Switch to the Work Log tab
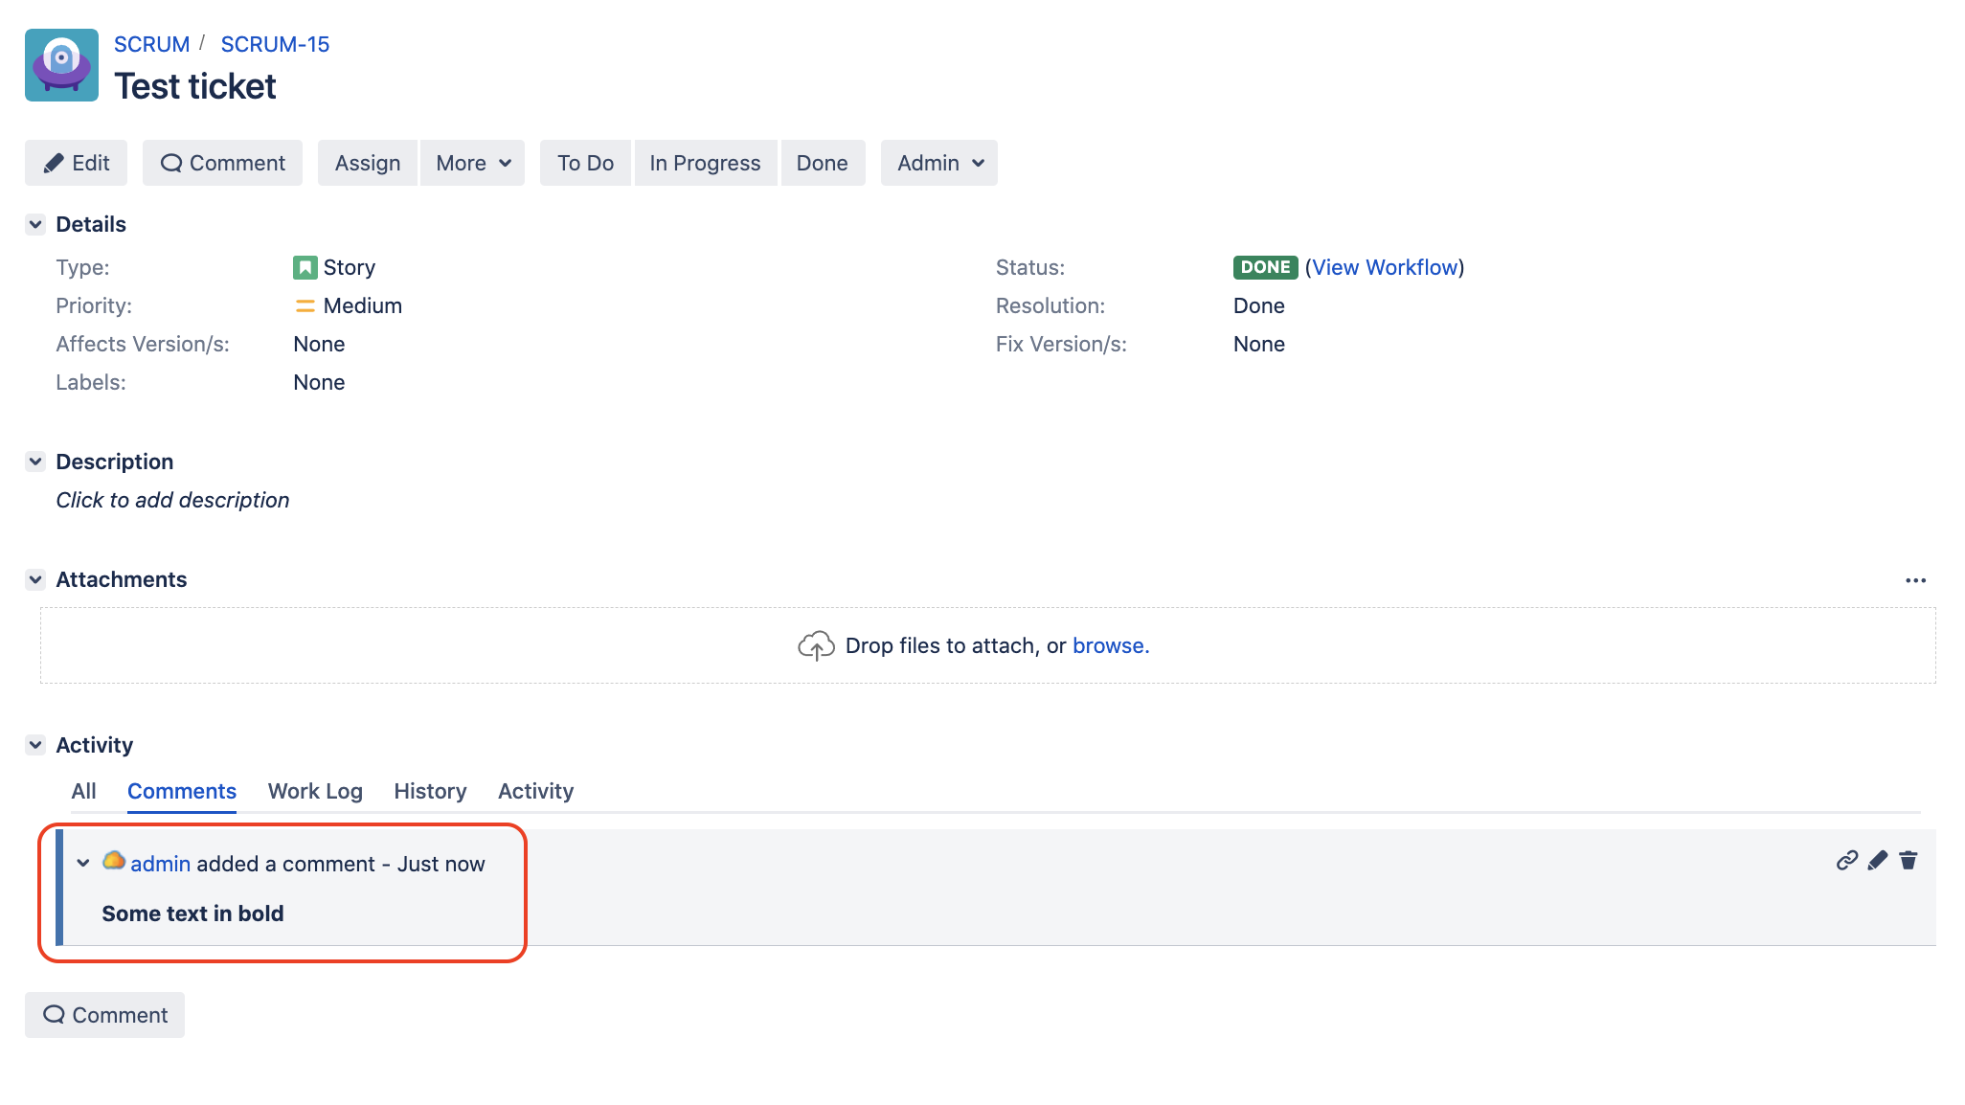This screenshot has width=1965, height=1105. [314, 791]
